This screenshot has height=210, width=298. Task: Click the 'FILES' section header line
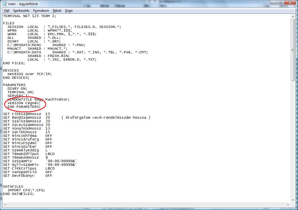(9, 23)
